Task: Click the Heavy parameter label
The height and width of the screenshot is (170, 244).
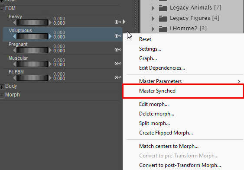Action: [x=16, y=16]
